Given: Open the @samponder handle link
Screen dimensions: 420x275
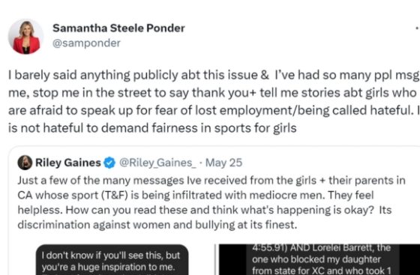Looking at the screenshot, I should [x=86, y=43].
